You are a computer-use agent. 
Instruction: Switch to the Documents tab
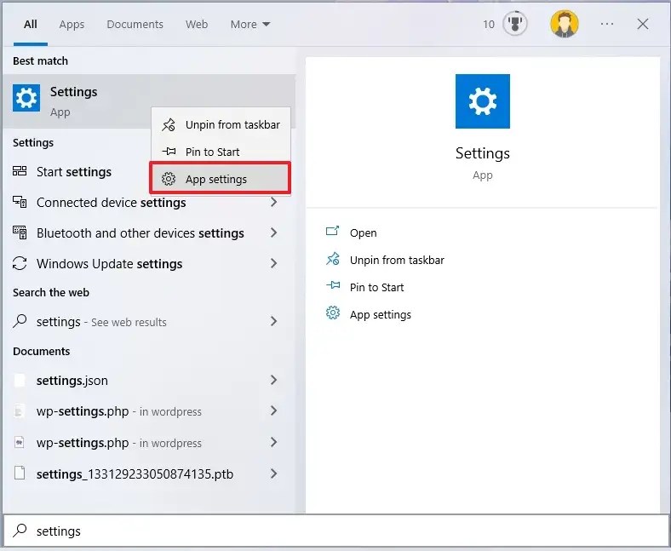tap(135, 25)
